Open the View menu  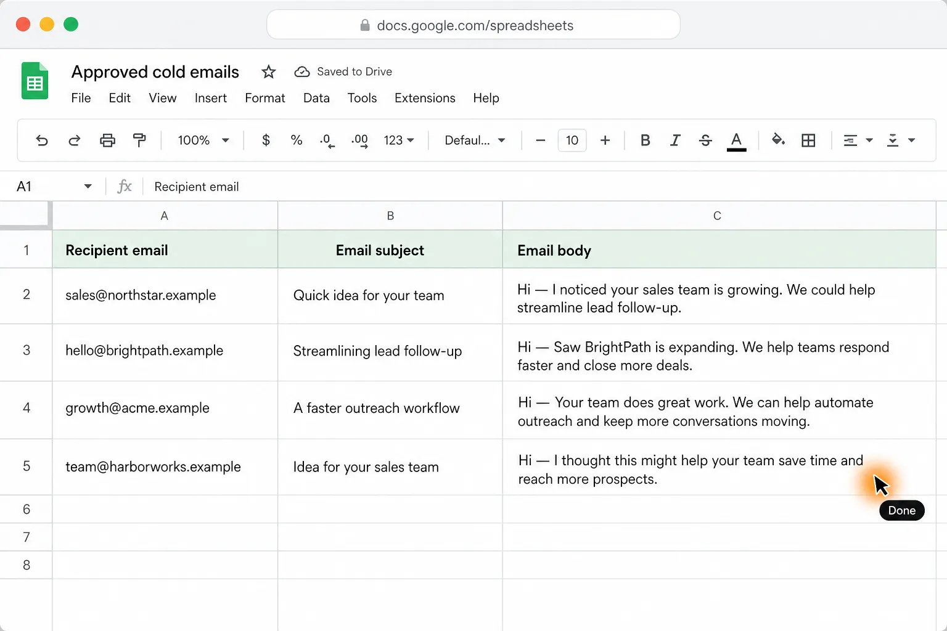(x=163, y=98)
